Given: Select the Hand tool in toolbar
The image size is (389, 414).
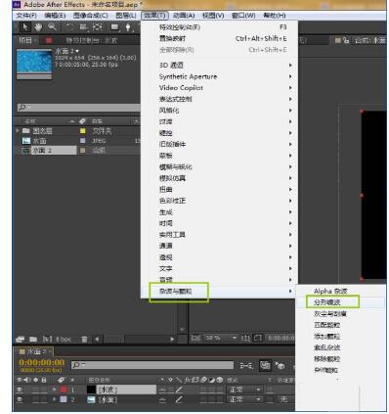Looking at the screenshot, I should (x=38, y=27).
